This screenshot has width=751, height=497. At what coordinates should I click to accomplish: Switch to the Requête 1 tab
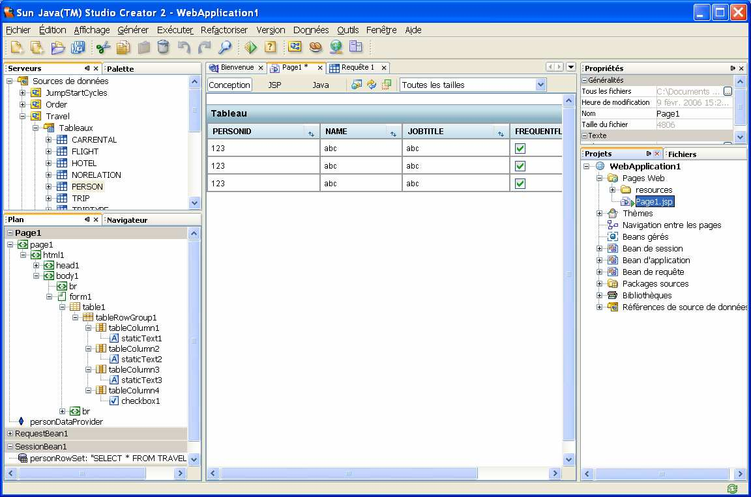coord(357,68)
